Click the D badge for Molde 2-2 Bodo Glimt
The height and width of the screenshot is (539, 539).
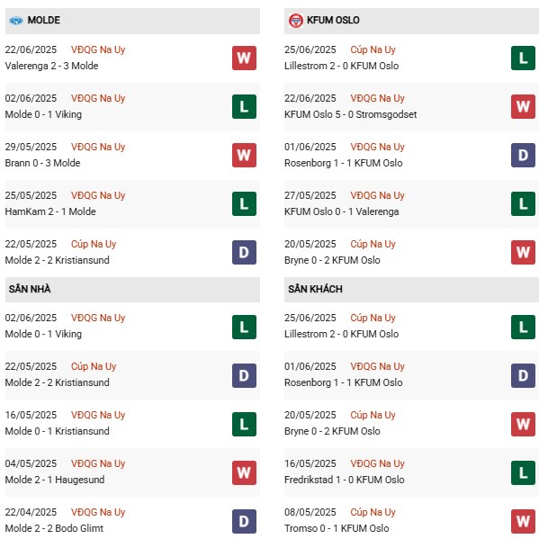click(x=244, y=521)
